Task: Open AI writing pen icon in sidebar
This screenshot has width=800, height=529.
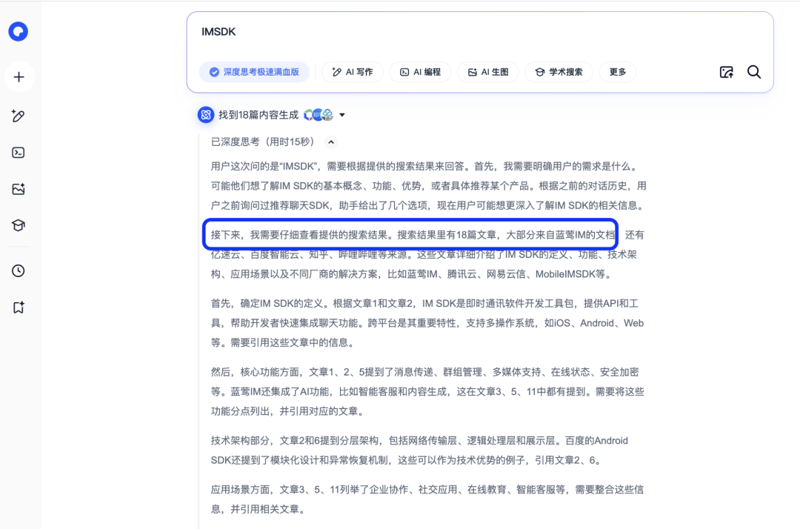Action: (x=19, y=116)
